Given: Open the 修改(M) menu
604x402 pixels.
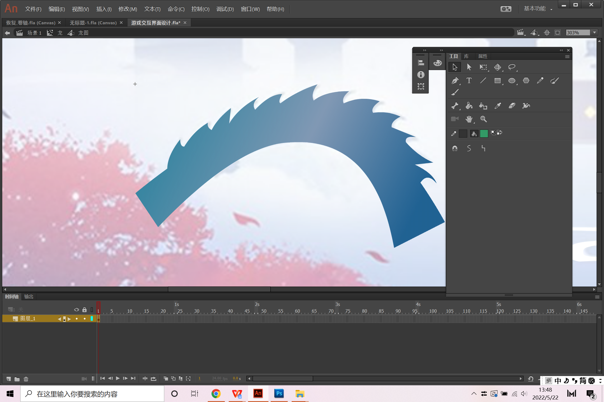Looking at the screenshot, I should click(x=128, y=9).
